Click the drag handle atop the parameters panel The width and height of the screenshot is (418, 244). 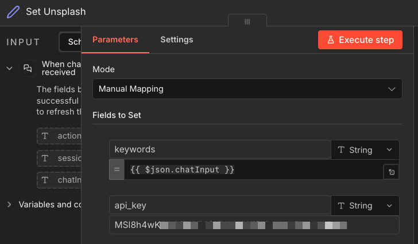(247, 21)
